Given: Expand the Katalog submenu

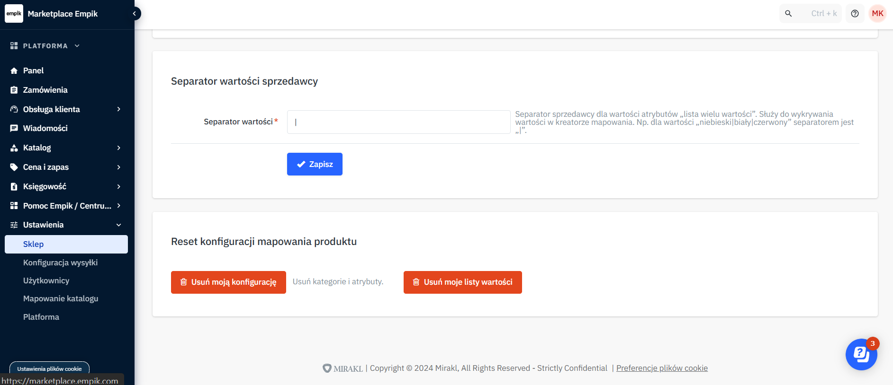Looking at the screenshot, I should [118, 148].
